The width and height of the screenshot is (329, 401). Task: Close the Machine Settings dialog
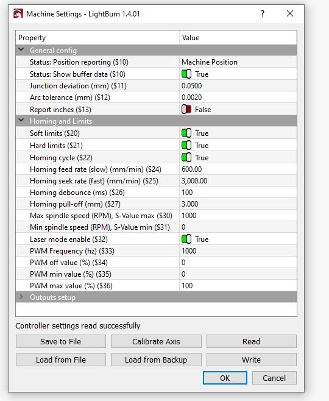coord(290,13)
